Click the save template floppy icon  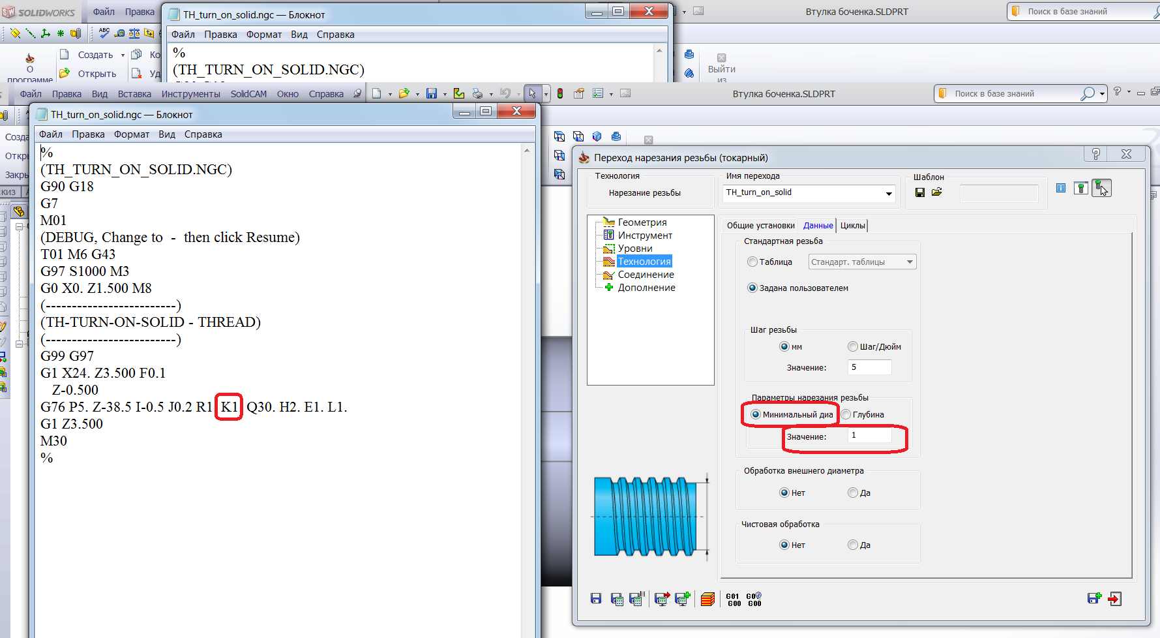[x=920, y=192]
